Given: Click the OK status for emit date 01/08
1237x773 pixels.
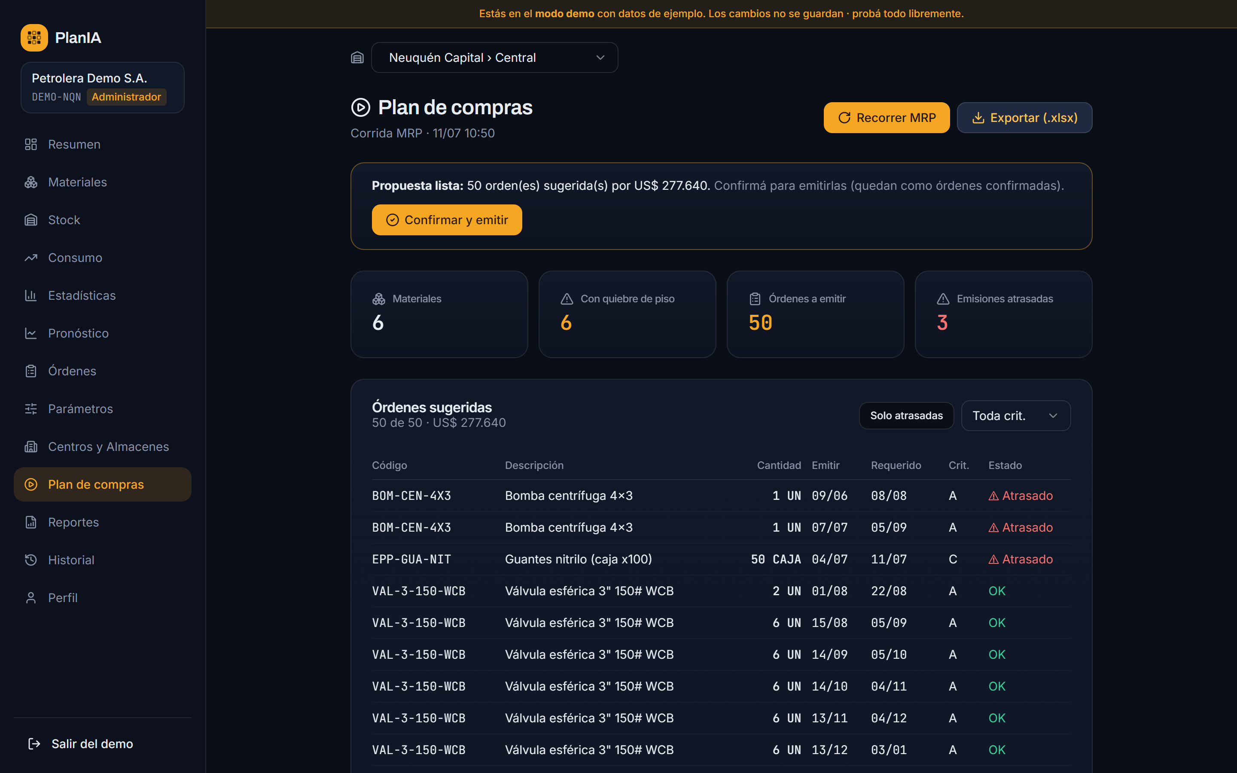Looking at the screenshot, I should 997,591.
